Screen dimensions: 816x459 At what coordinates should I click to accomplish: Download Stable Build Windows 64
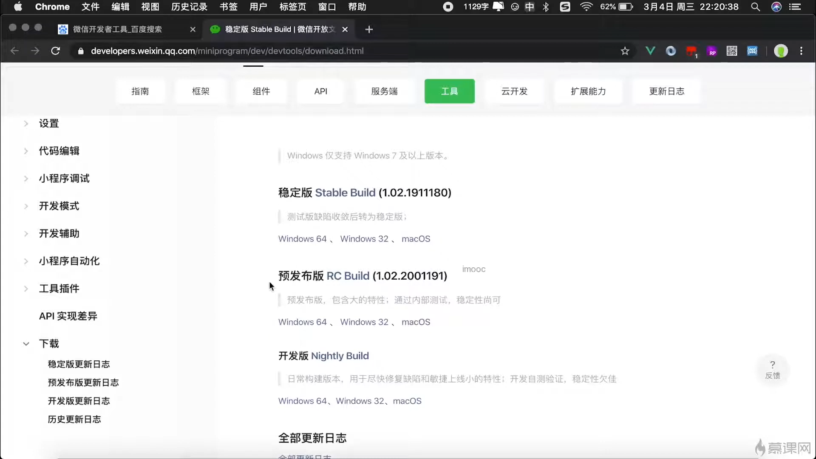point(302,239)
